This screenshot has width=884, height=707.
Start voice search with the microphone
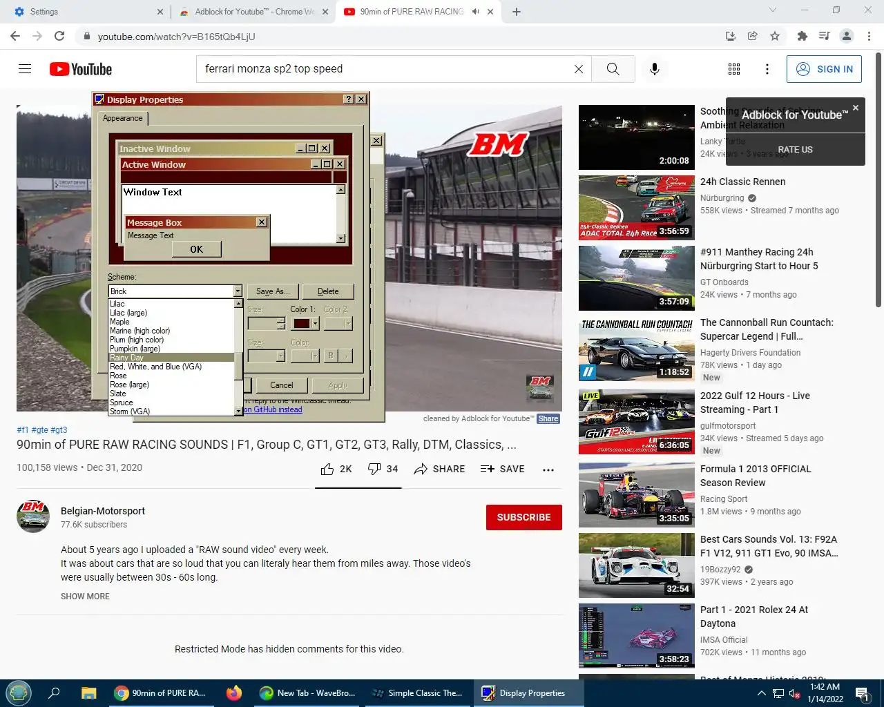coord(655,69)
